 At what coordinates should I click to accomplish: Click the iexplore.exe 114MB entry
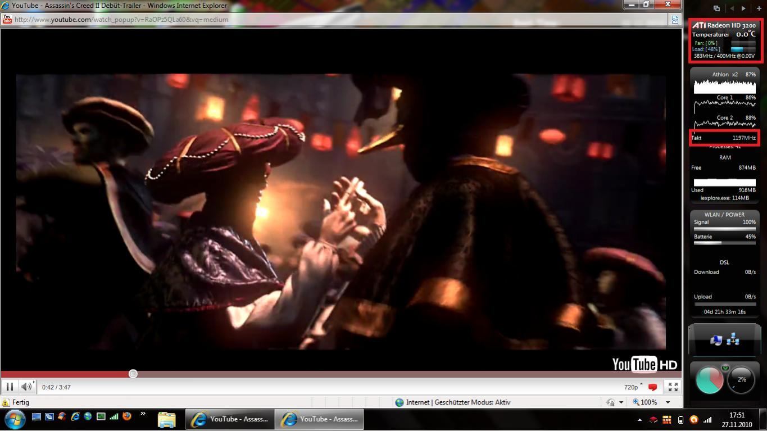click(725, 198)
